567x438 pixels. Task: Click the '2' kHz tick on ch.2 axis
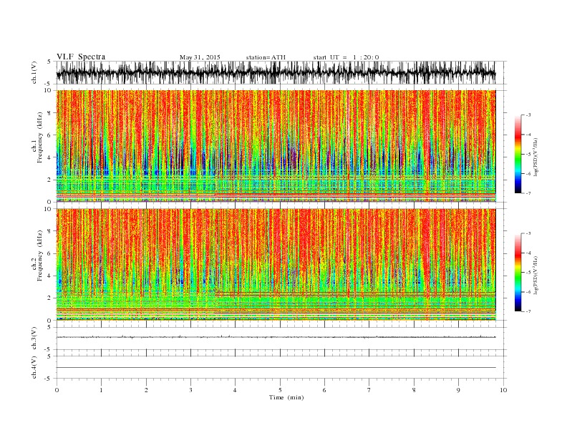(x=49, y=298)
